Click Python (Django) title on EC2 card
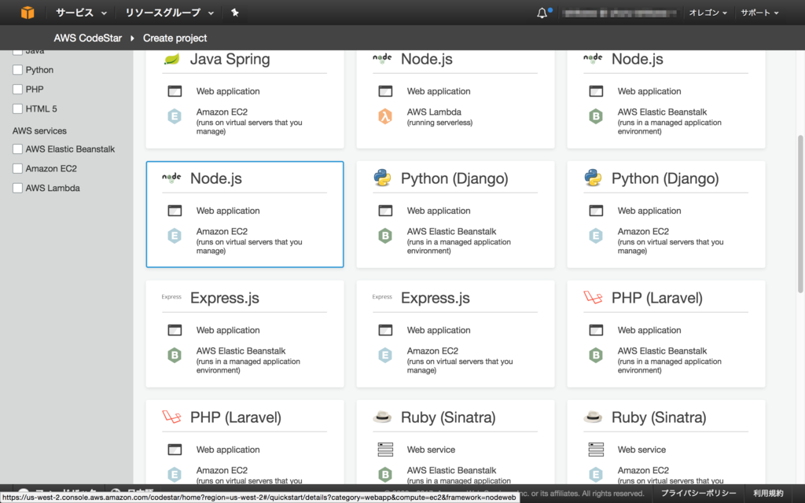 [665, 178]
